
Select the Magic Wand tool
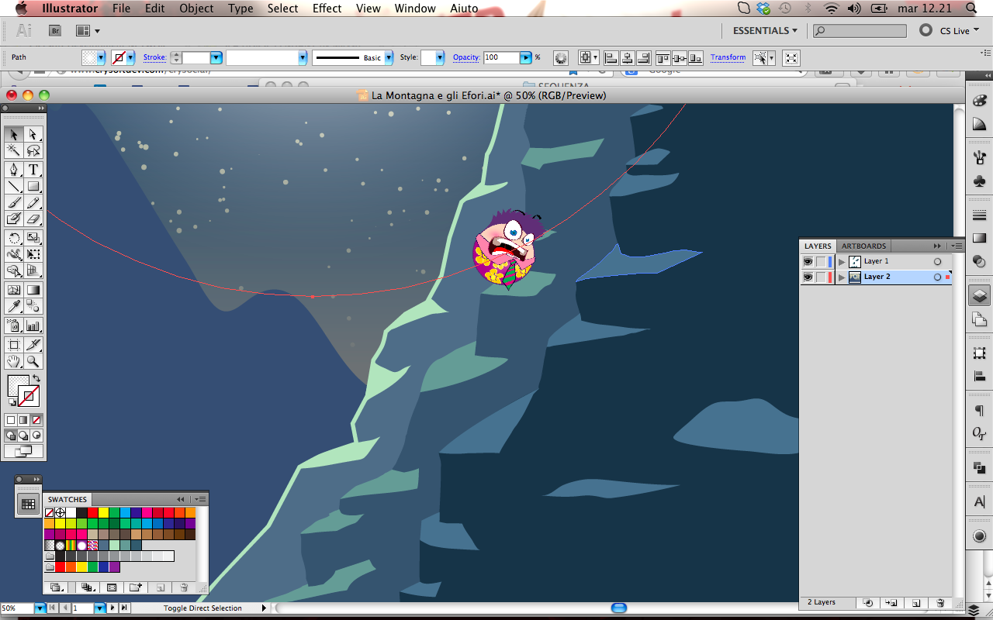(14, 150)
